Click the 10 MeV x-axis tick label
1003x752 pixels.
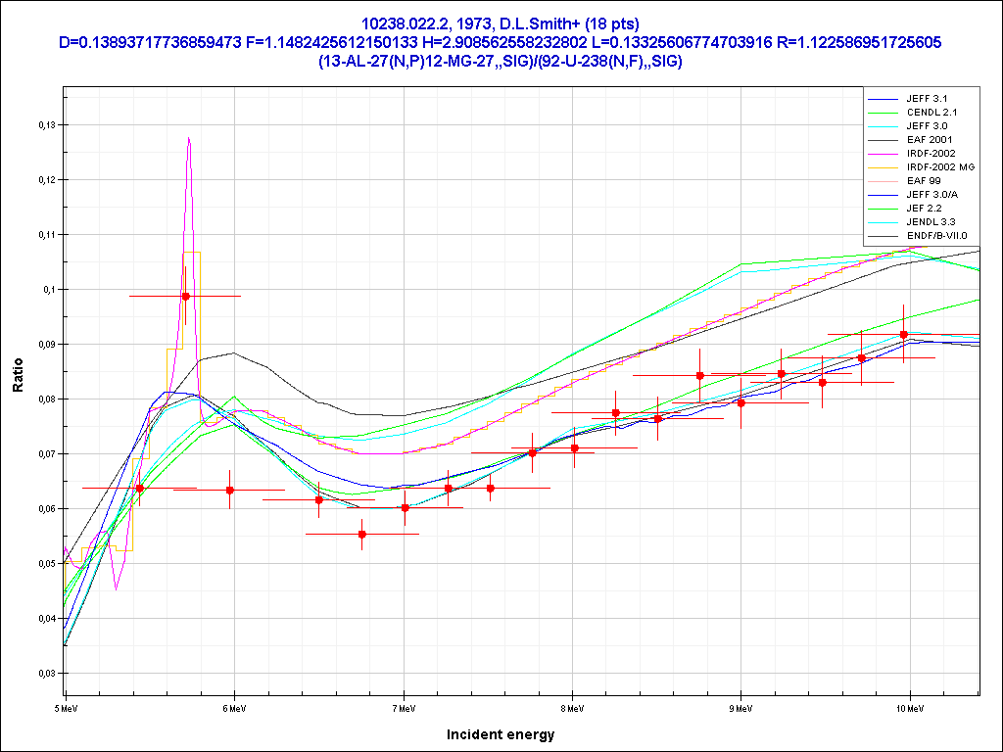pos(909,706)
